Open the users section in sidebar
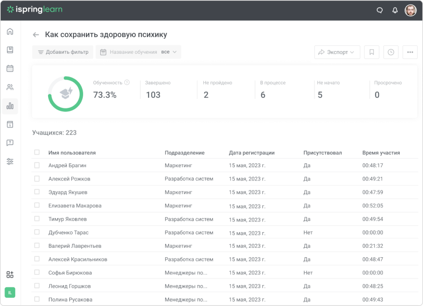423x306 pixels. (10, 87)
